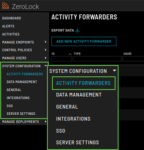Click the ZeroLock brand name text
144x150 pixels.
[x=25, y=7]
